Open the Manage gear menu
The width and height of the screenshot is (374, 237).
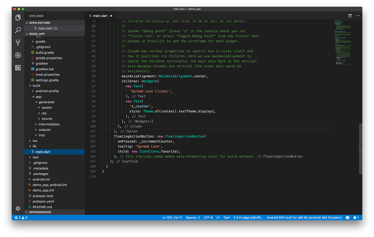[18, 208]
